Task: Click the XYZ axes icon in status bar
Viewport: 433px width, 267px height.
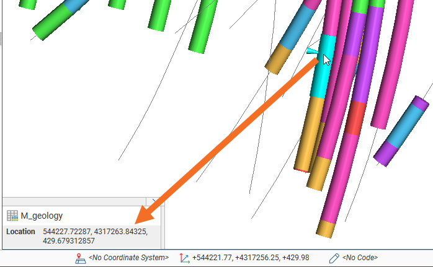Action: (184, 257)
